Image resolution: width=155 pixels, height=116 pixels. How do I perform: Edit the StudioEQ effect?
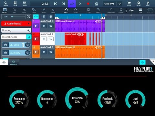[x=27, y=53]
